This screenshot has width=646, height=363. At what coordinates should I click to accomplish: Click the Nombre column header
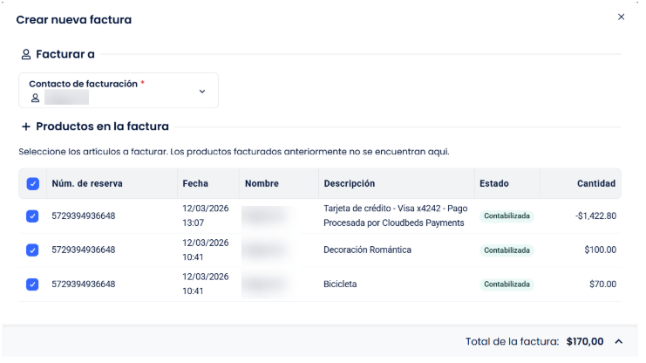point(262,184)
